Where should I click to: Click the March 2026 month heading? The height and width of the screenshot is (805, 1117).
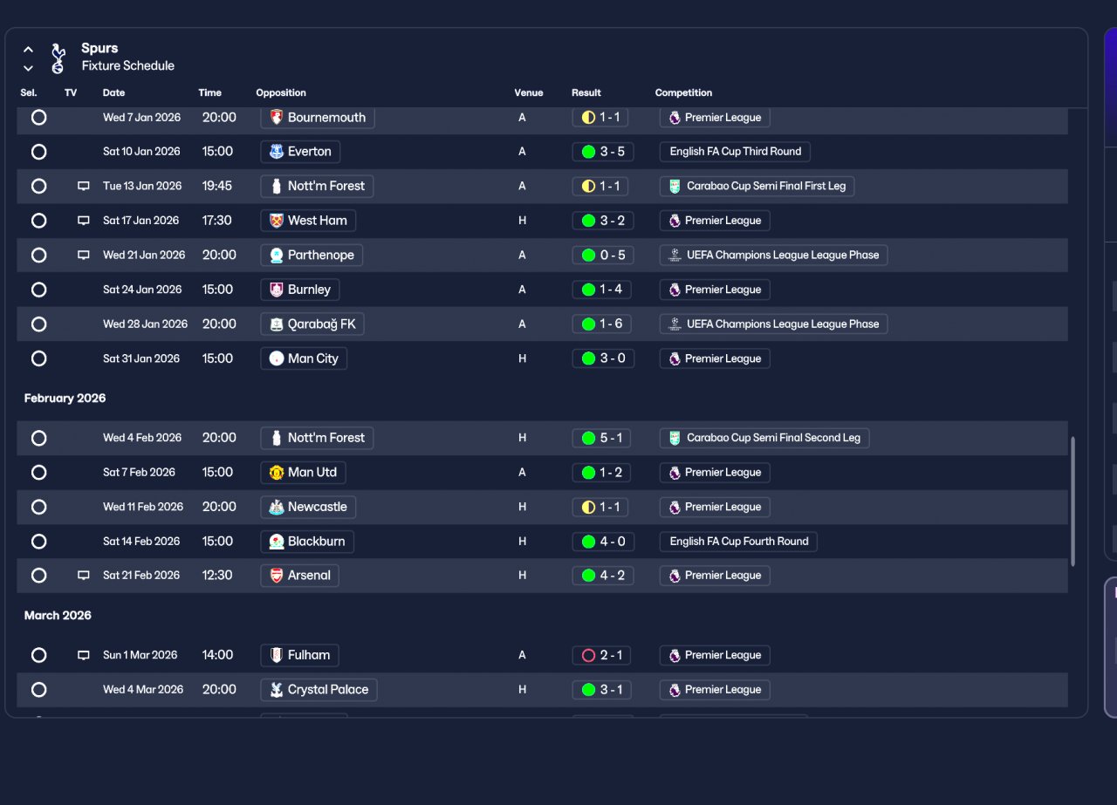(x=58, y=616)
